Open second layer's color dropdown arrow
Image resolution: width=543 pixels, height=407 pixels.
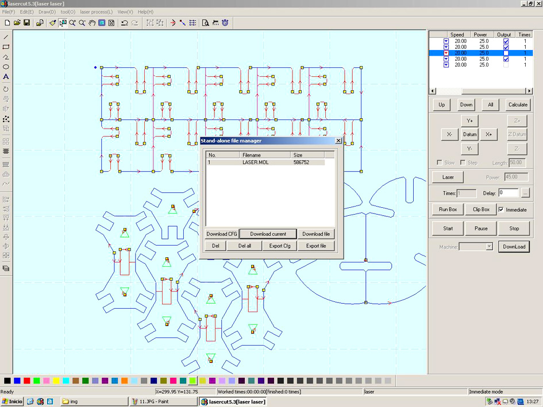[446, 47]
